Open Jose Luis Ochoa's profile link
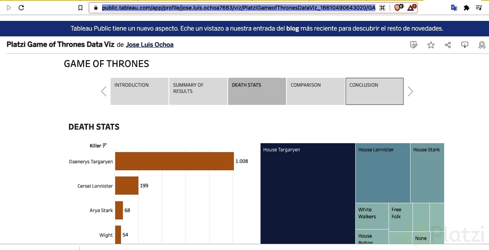Viewport: 489px width, 250px height. click(150, 45)
